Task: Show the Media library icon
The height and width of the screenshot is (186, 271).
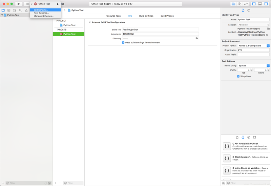Action: point(254,137)
